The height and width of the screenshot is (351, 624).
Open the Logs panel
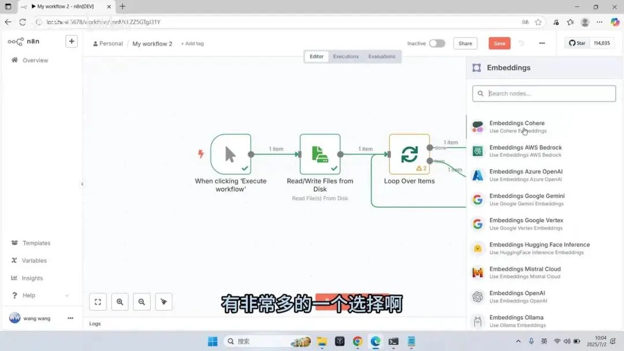[95, 323]
